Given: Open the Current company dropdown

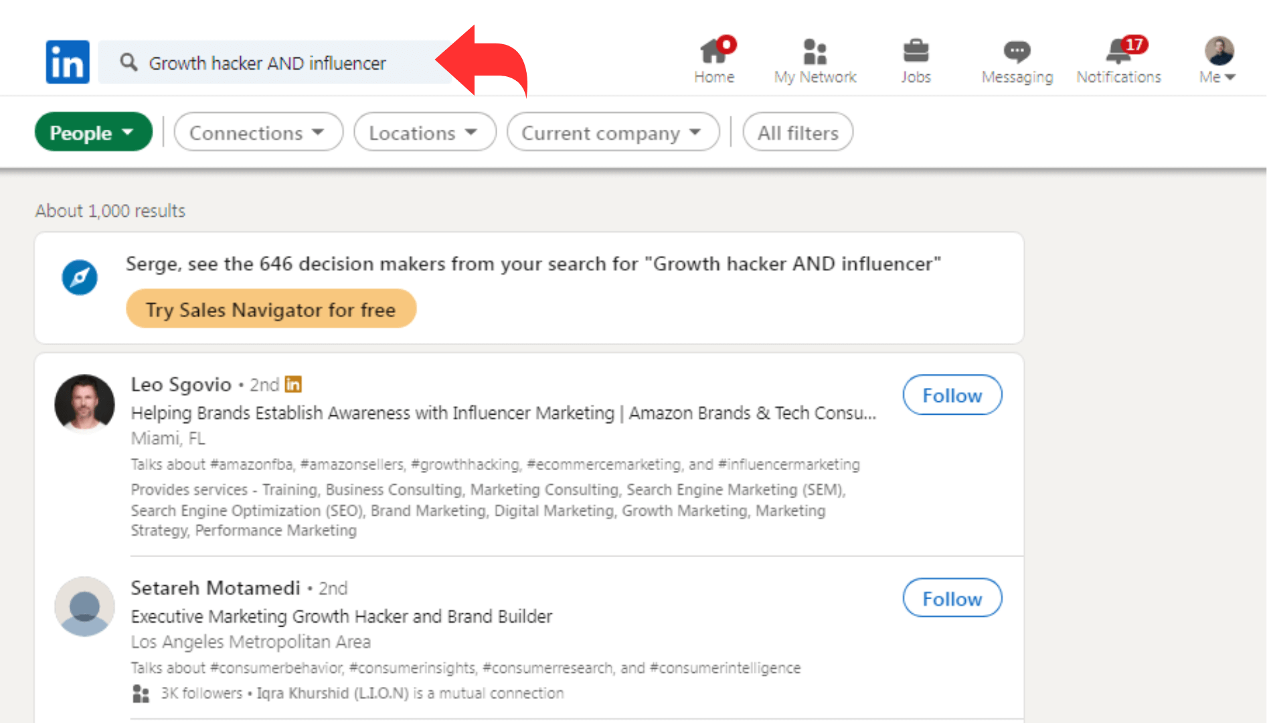Looking at the screenshot, I should pos(612,132).
